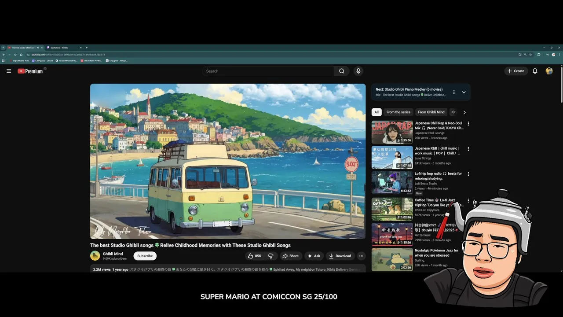The height and width of the screenshot is (317, 563).
Task: Open the douyin 2025 video thumbnail
Action: 392,234
